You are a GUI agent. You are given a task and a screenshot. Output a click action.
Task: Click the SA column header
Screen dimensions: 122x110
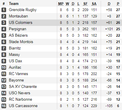pos(94,4)
